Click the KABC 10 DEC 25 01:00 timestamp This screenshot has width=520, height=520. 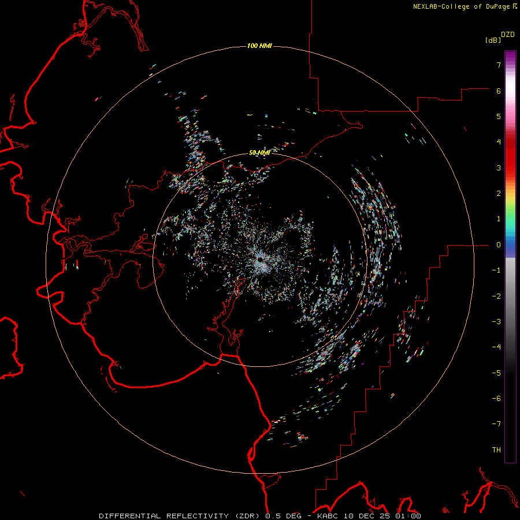[369, 516]
